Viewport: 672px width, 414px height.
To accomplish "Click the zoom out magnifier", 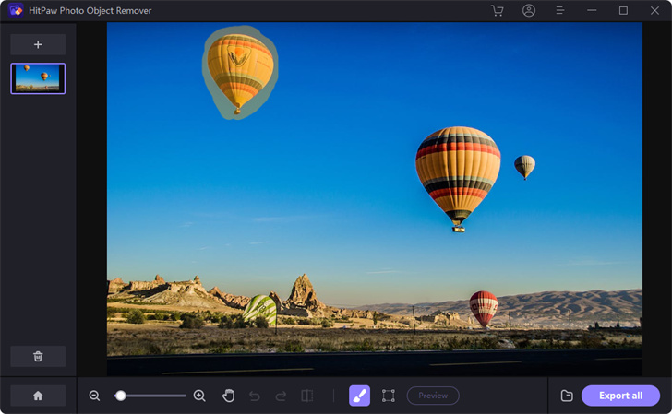I will click(94, 396).
